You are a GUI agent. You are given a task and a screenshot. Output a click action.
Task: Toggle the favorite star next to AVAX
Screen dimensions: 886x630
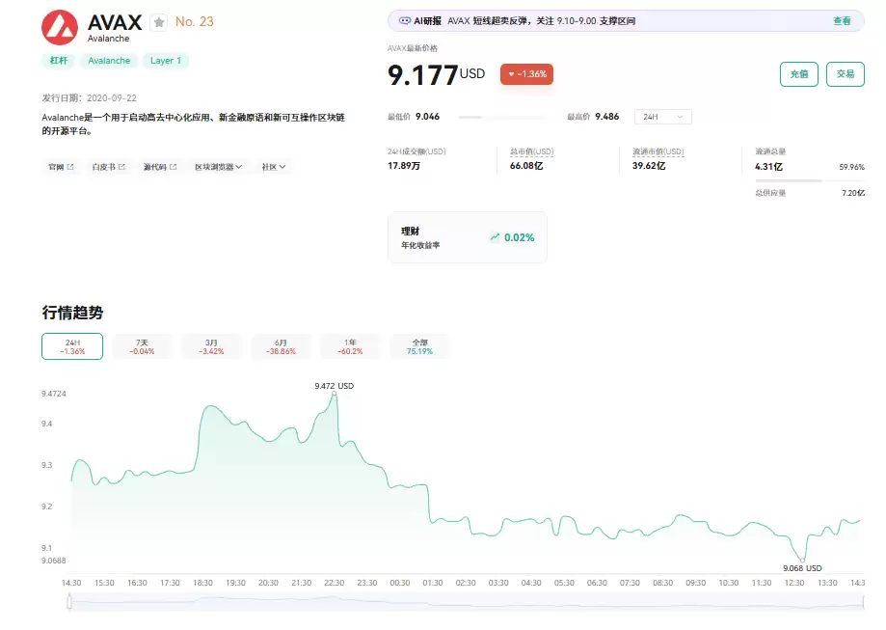point(159,22)
